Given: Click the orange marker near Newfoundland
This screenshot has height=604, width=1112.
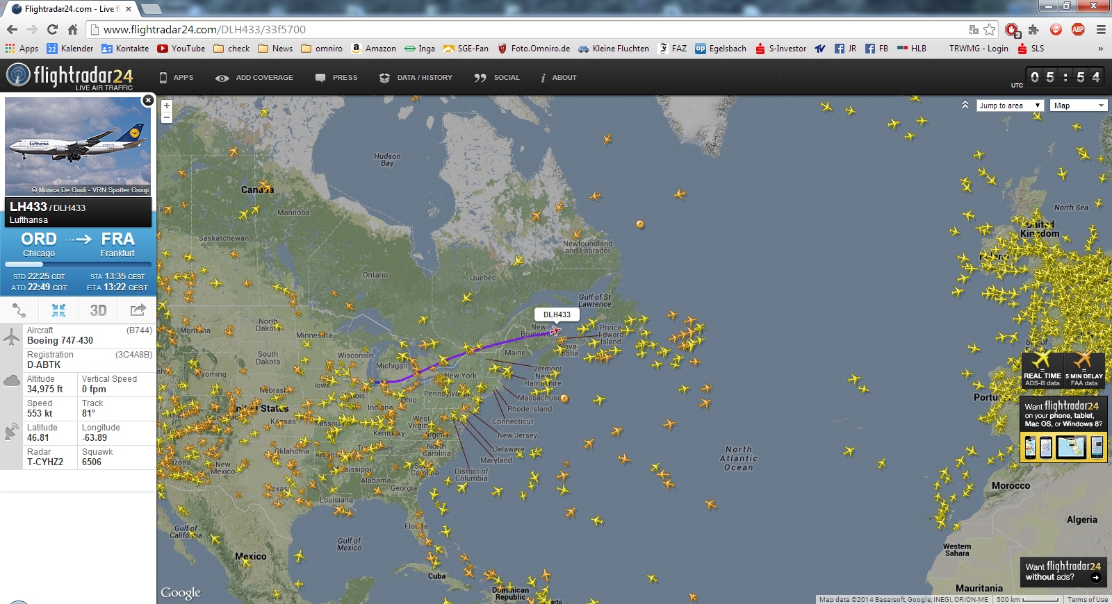Looking at the screenshot, I should (640, 224).
